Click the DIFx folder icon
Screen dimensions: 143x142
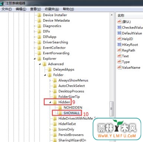[x=39, y=32]
